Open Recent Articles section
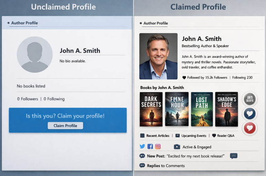Screen dimensions: 266x176 (x=155, y=136)
